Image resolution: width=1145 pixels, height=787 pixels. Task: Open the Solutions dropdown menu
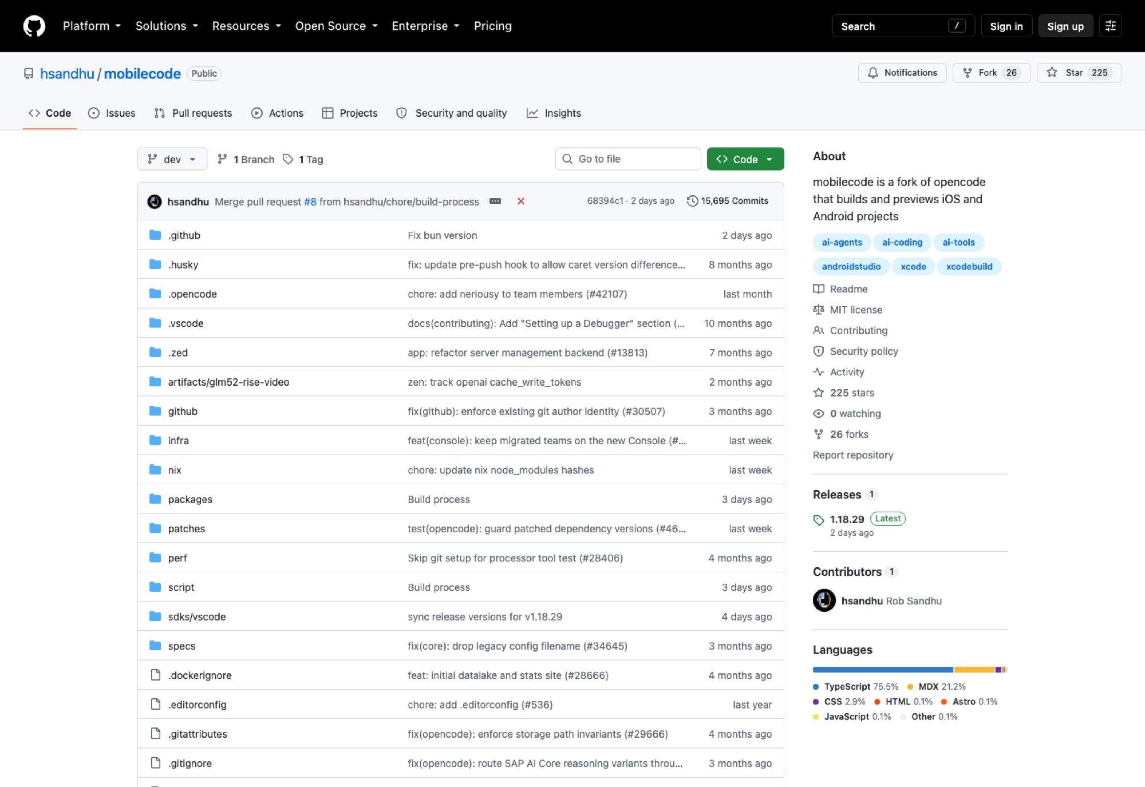[167, 26]
